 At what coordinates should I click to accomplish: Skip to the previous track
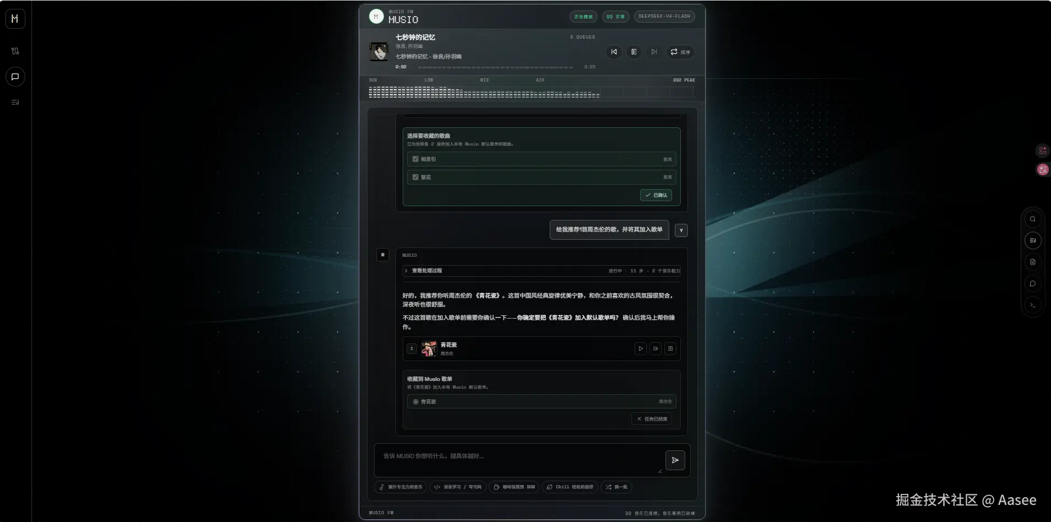point(614,52)
